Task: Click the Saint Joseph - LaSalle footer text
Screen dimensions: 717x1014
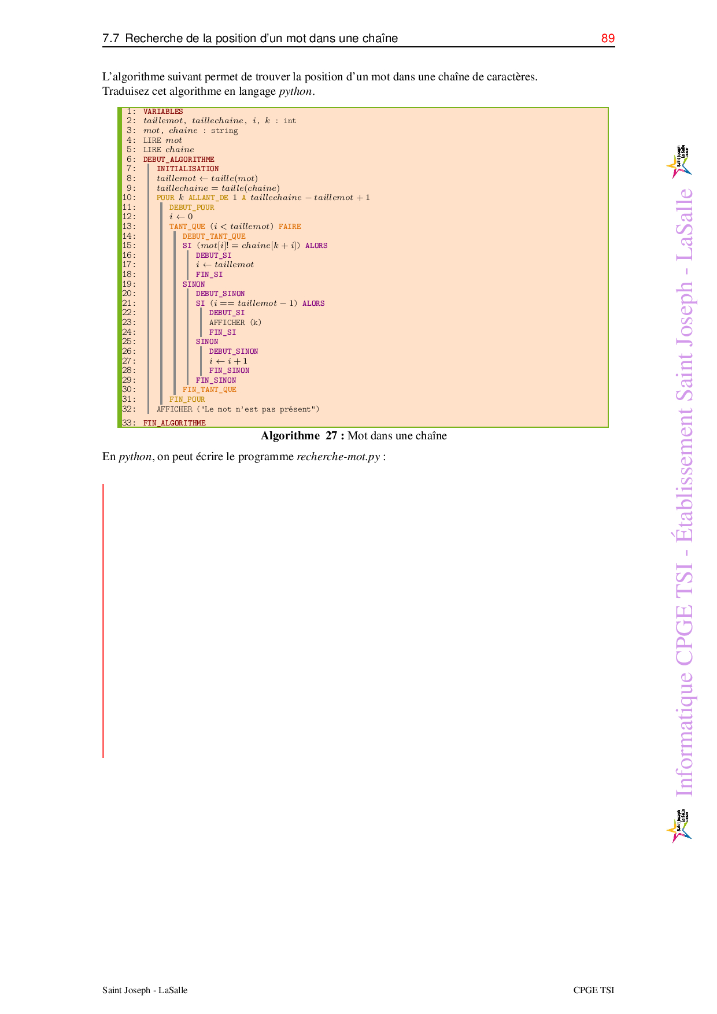Action: (x=145, y=990)
